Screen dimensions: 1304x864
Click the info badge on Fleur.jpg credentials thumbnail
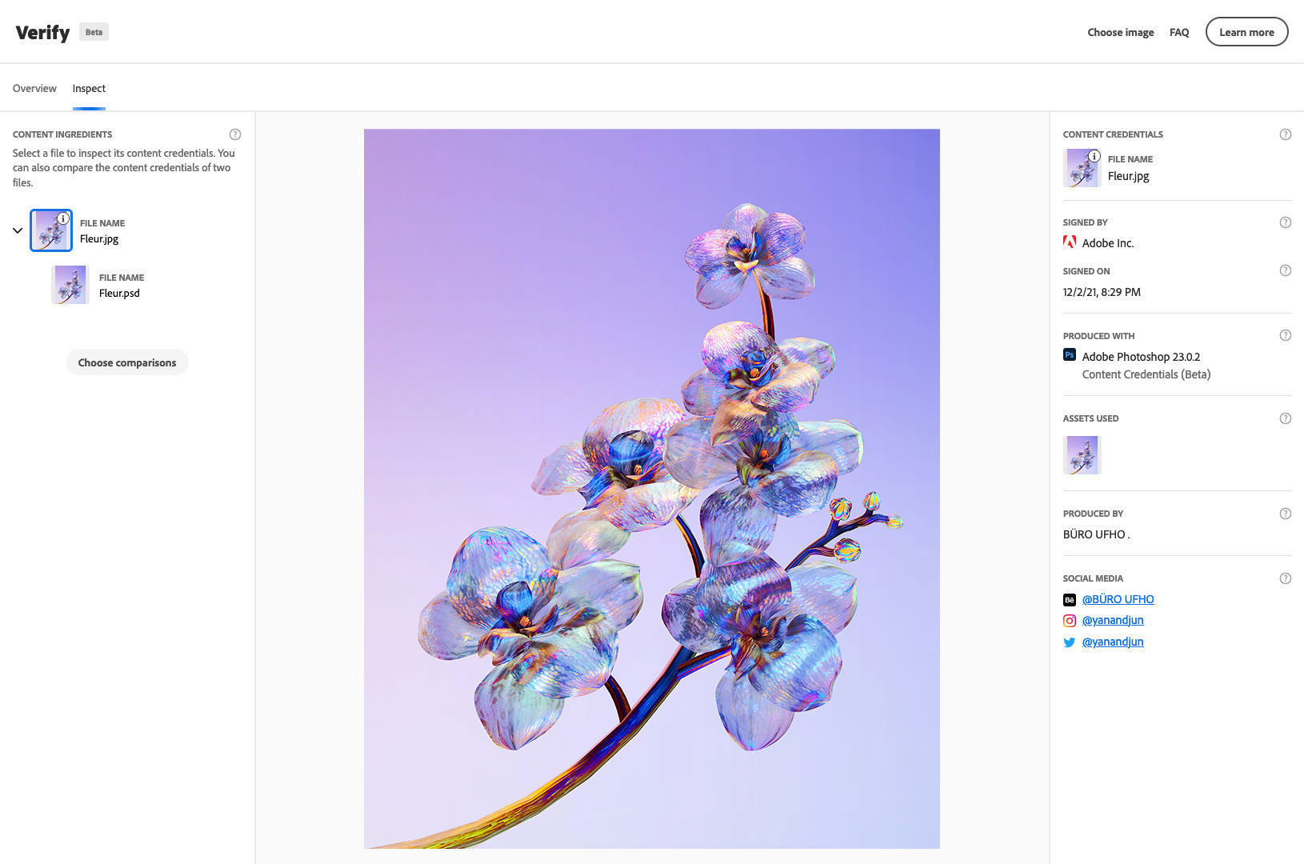click(1094, 156)
